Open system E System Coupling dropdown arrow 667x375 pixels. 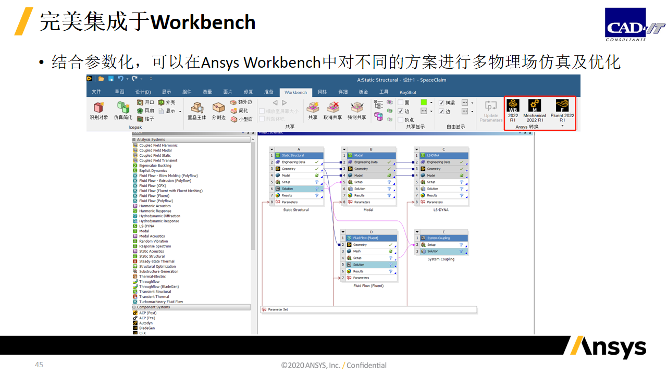click(x=417, y=232)
